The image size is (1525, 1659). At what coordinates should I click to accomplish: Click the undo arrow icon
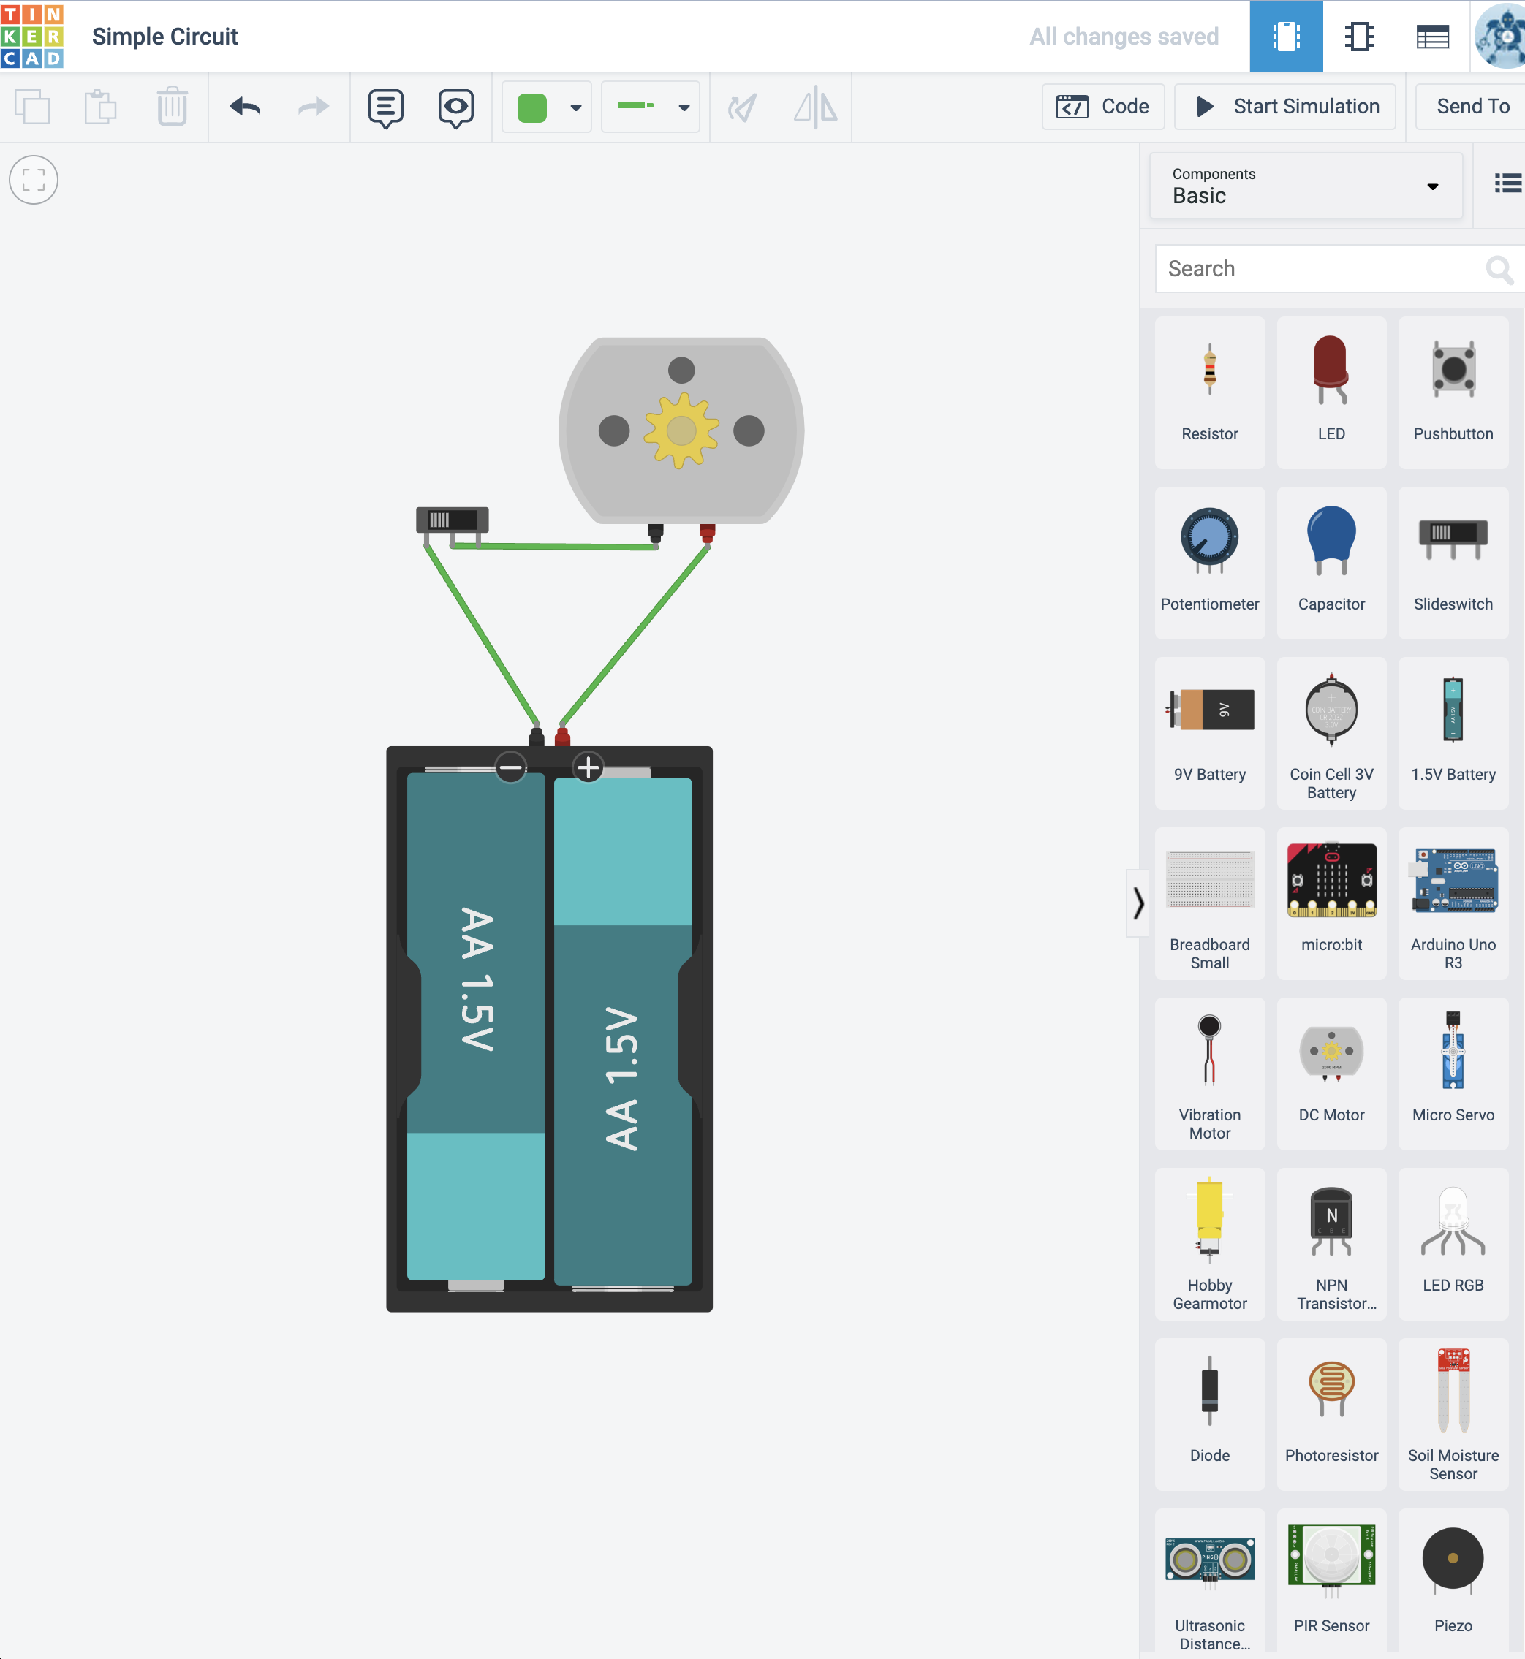[245, 107]
